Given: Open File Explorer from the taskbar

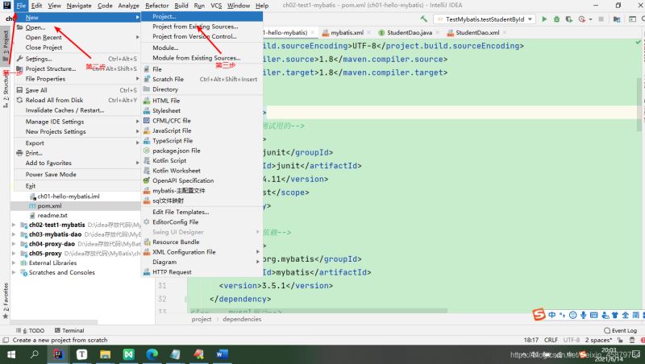Looking at the screenshot, I should (x=106, y=354).
